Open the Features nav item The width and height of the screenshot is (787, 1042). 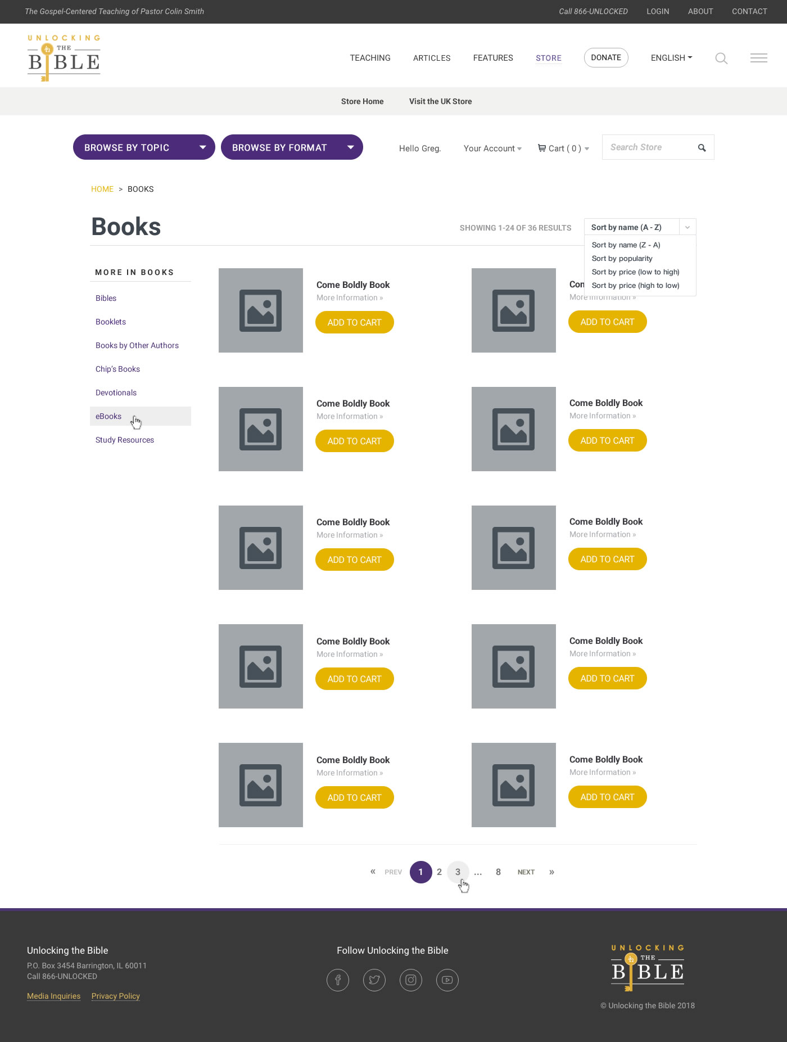493,58
